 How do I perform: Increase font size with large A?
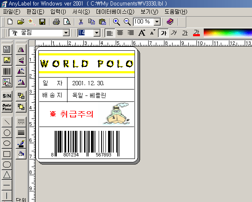point(142,33)
